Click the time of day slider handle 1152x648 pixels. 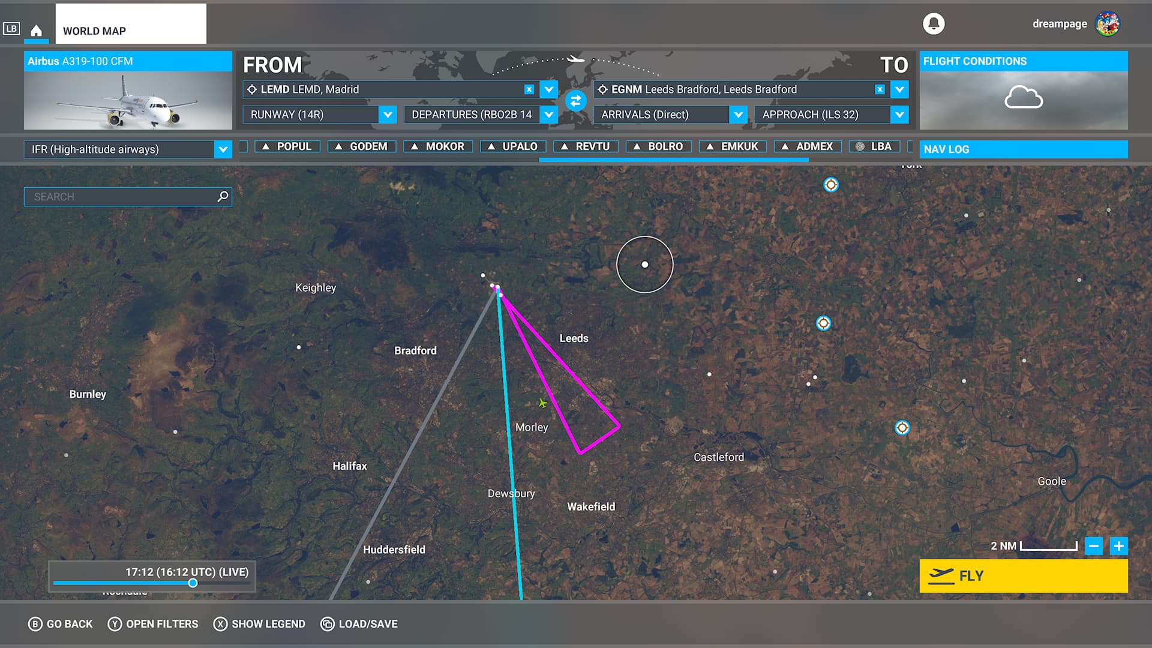point(193,583)
